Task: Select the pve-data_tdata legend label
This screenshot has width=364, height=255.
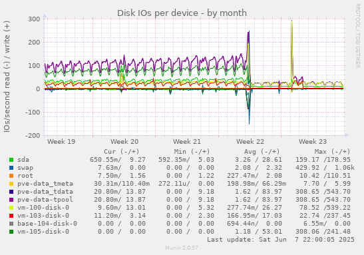Action: tap(45, 192)
